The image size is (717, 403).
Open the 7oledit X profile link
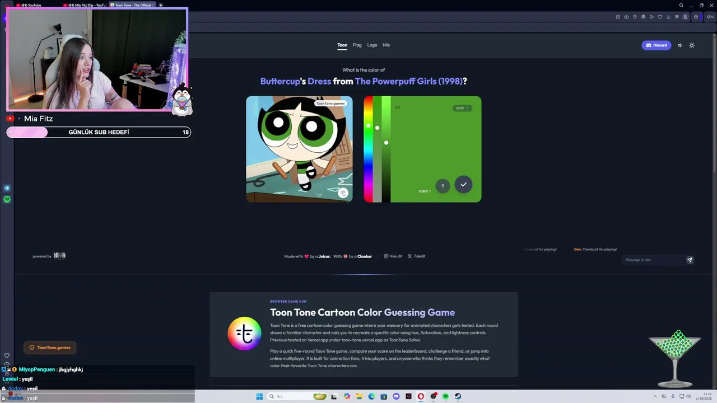click(x=416, y=256)
